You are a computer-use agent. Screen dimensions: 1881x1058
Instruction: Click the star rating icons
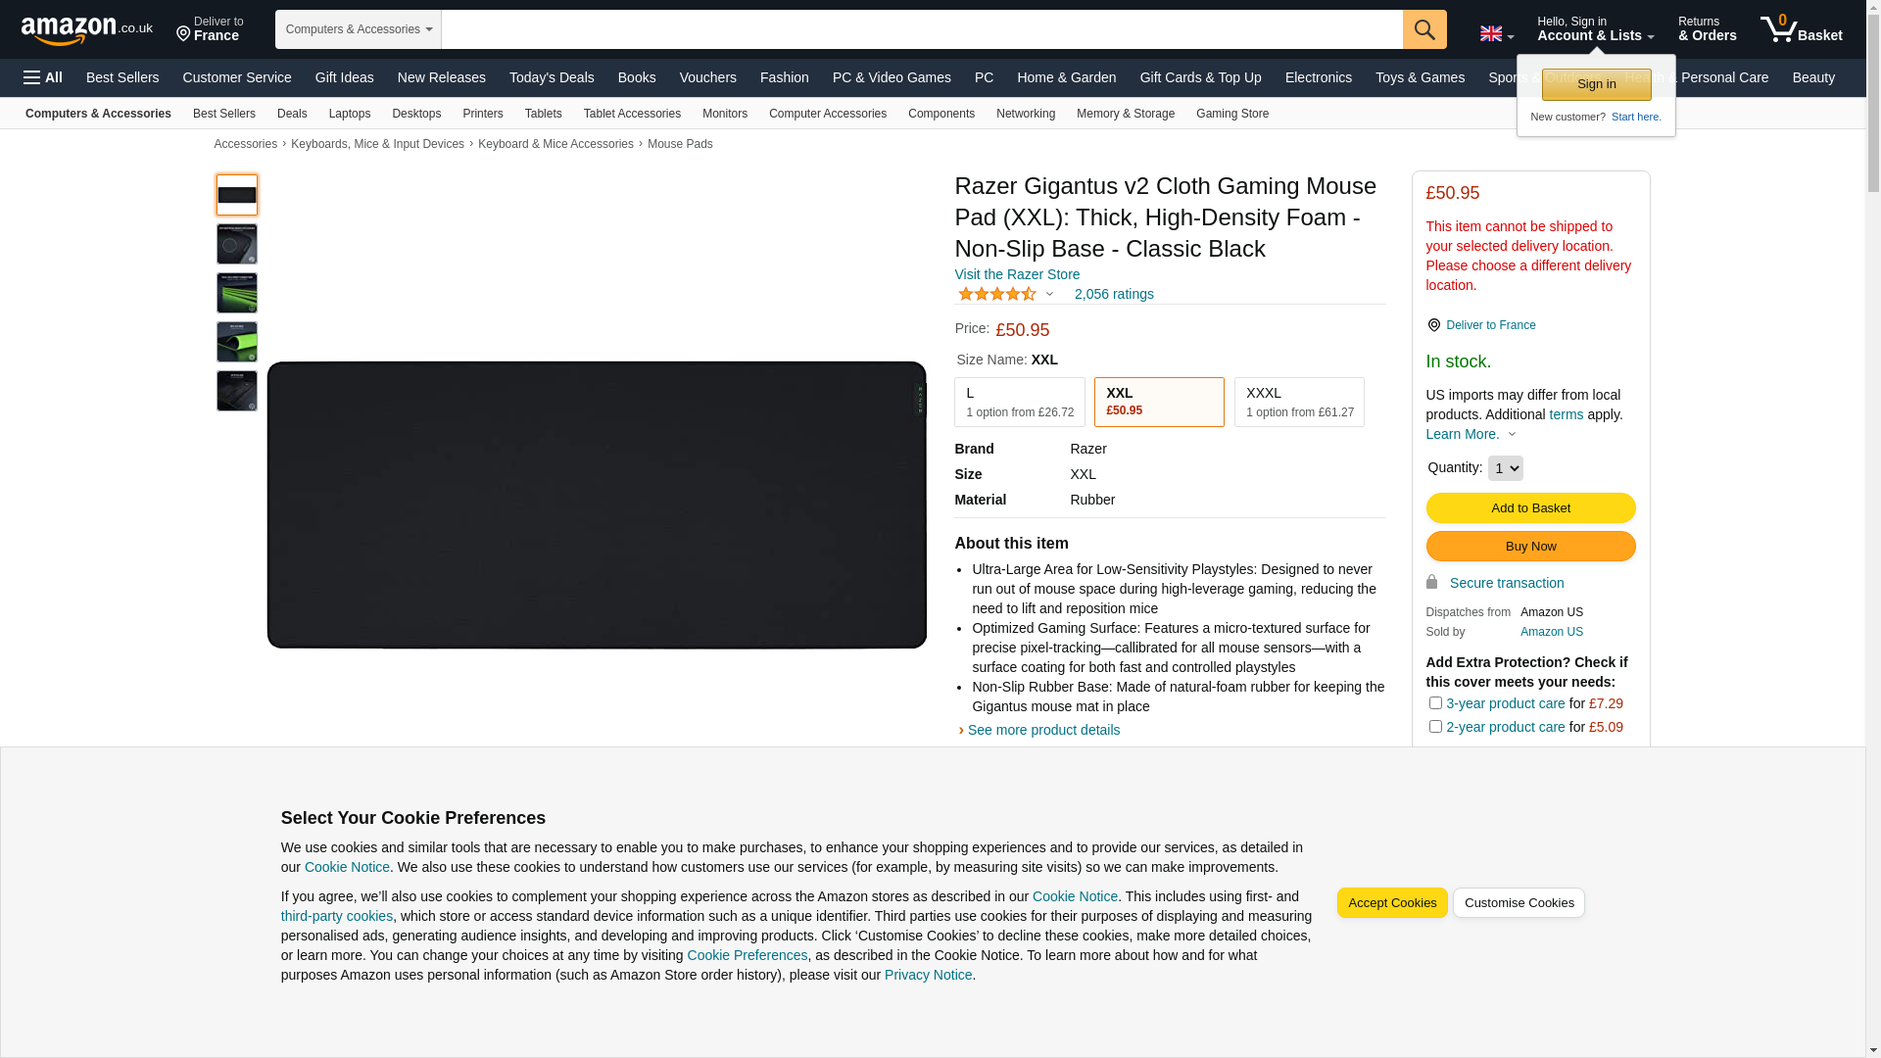tap(996, 294)
